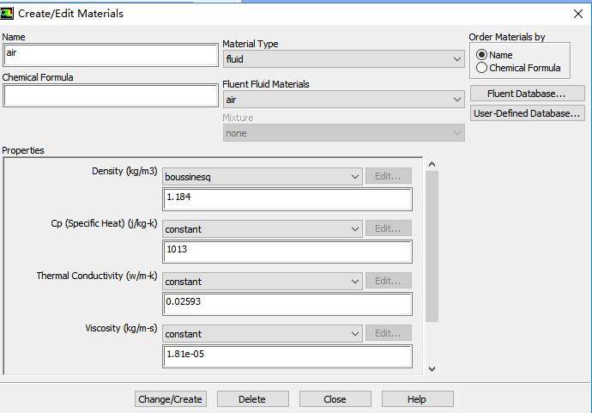Image resolution: width=592 pixels, height=413 pixels.
Task: Open the User-Defined Database dialog
Action: coord(527,113)
